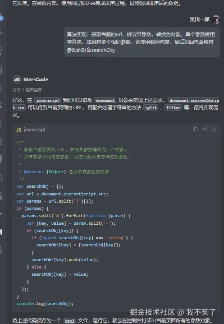224x324 pixels.
Task: Select the user prompt message bubble
Action: pos(142,42)
